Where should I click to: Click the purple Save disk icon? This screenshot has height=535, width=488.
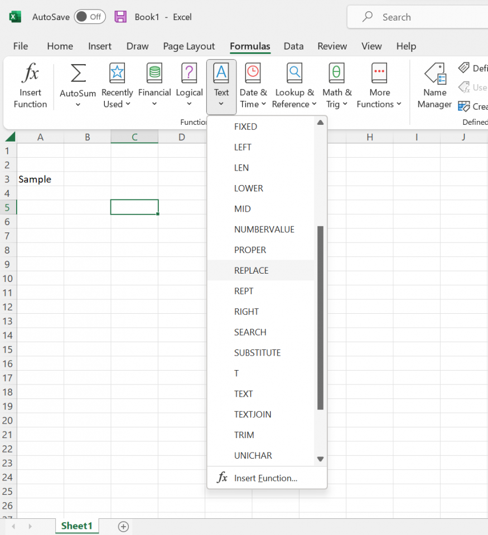[120, 17]
